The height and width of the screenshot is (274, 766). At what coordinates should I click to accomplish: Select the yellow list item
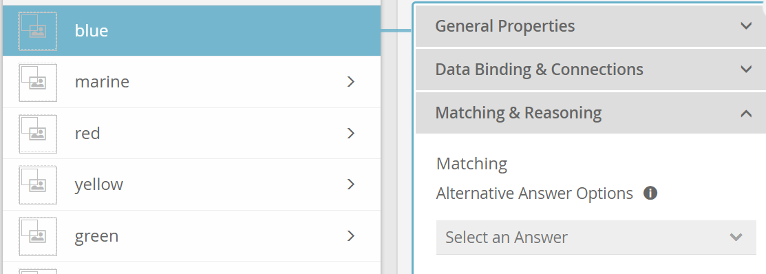tap(191, 185)
